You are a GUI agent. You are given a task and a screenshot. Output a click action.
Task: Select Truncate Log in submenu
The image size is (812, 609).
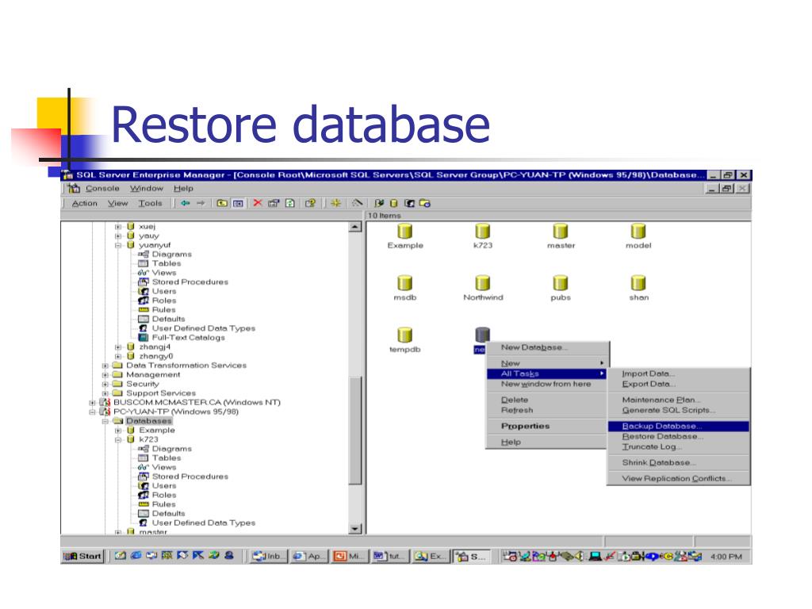pyautogui.click(x=678, y=447)
